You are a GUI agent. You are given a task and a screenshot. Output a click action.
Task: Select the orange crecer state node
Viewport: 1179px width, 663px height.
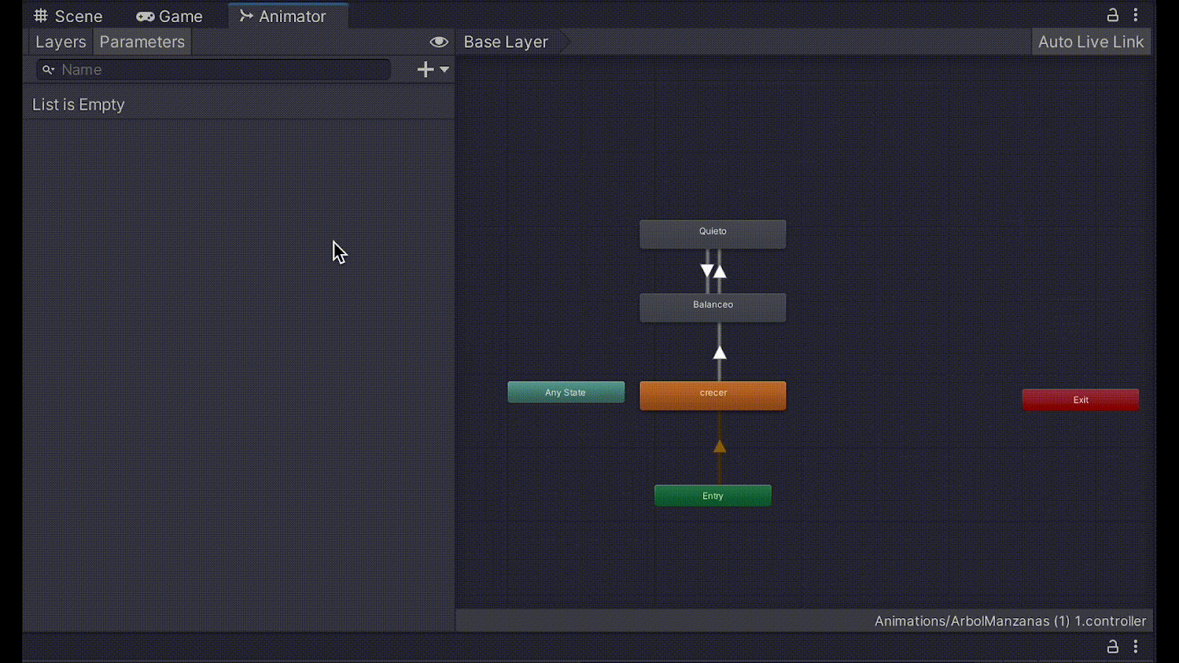(x=713, y=395)
